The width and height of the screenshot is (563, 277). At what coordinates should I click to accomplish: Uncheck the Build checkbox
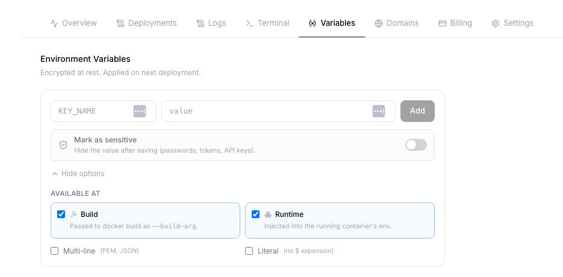pos(61,215)
